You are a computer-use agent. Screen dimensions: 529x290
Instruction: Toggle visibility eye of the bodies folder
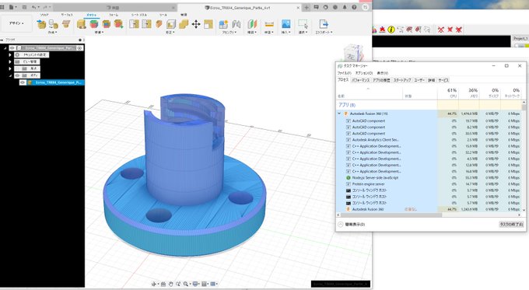(x=17, y=75)
